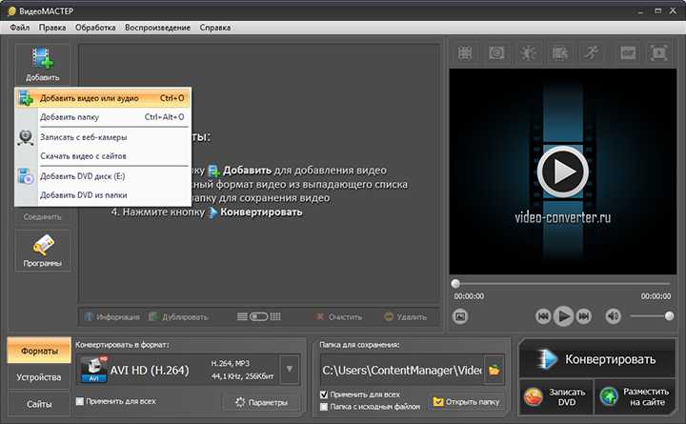Choose Скачать видео с сайтов entry
686x424 pixels.
point(103,155)
